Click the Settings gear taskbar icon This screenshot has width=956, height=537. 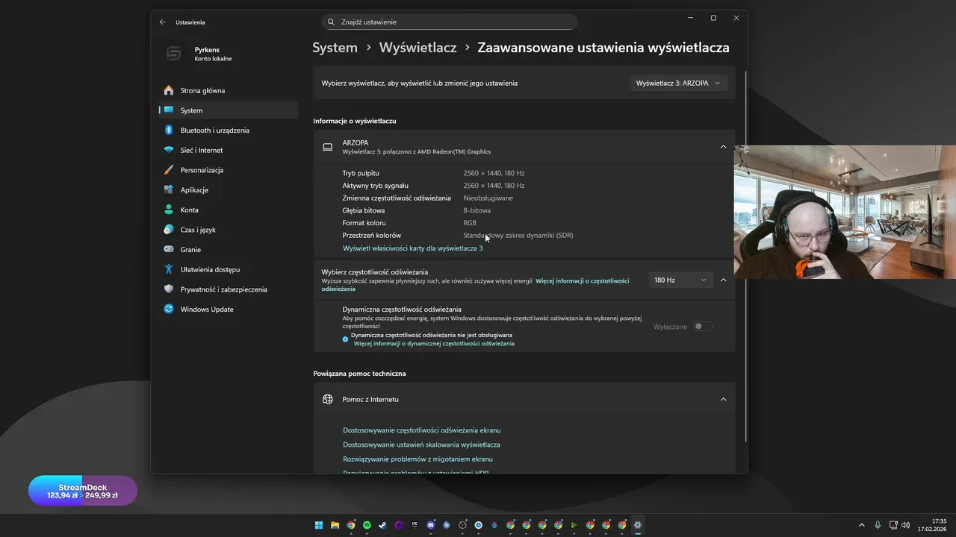coord(637,525)
